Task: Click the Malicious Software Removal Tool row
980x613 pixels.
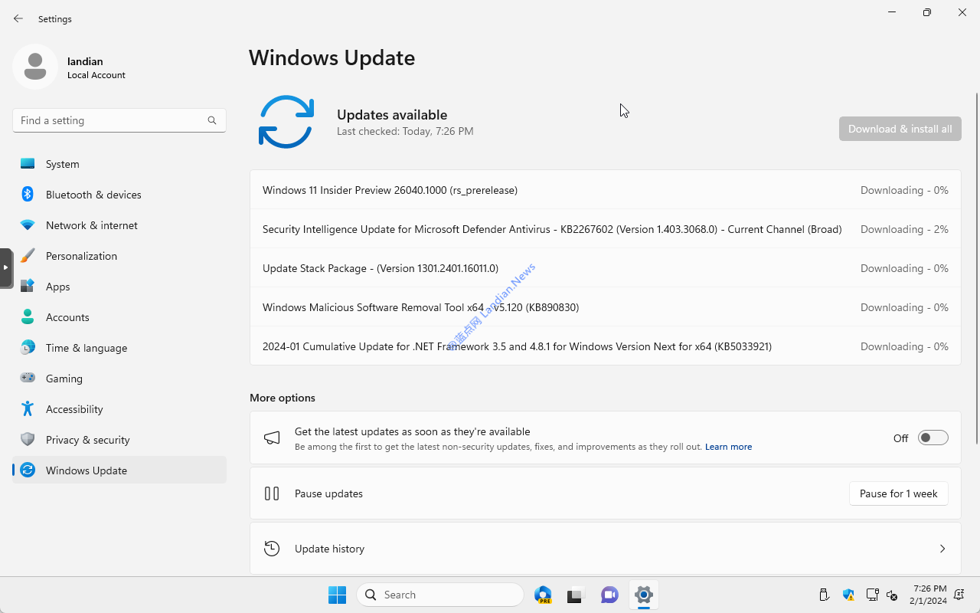Action: [x=606, y=307]
